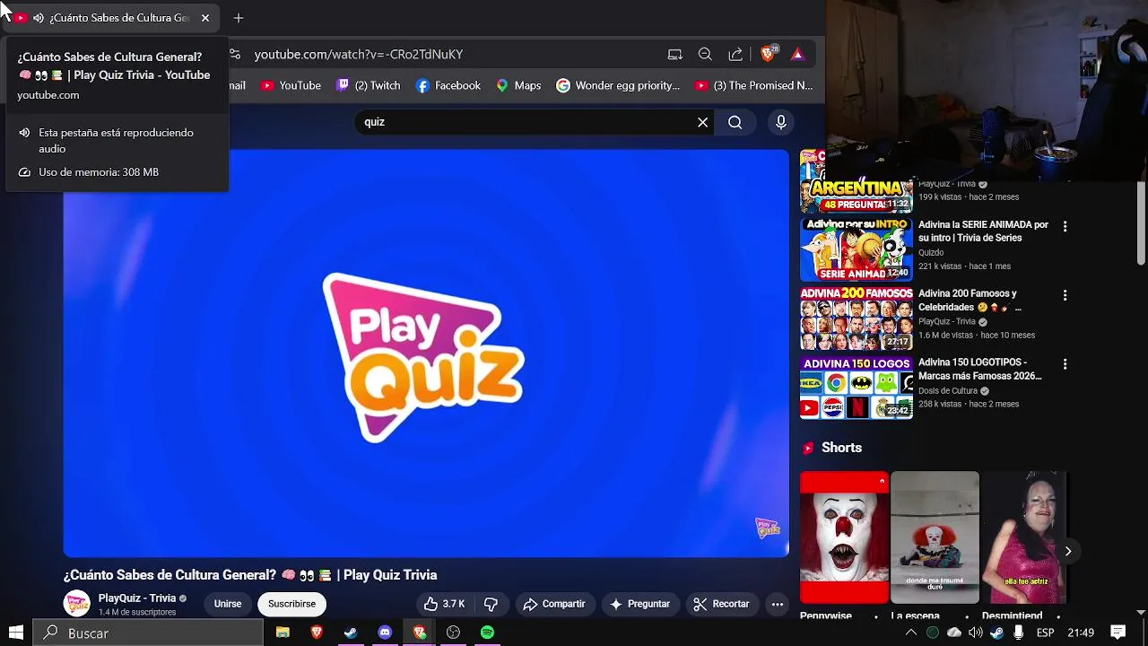Open the site settings icon beside URL

point(235,54)
